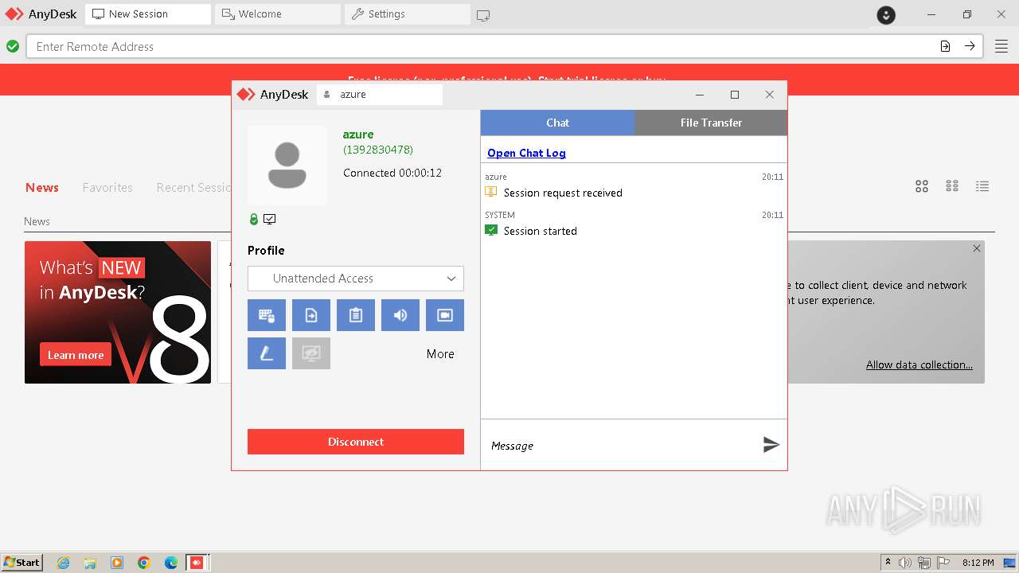Open media player from taskbar
The height and width of the screenshot is (573, 1019).
[x=117, y=563]
